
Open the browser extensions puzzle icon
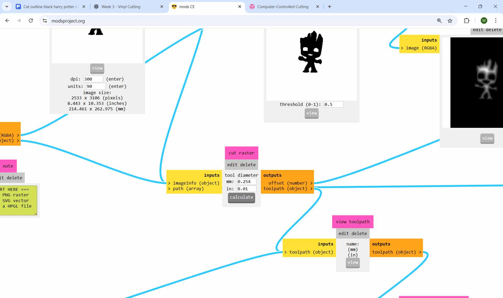(x=467, y=21)
